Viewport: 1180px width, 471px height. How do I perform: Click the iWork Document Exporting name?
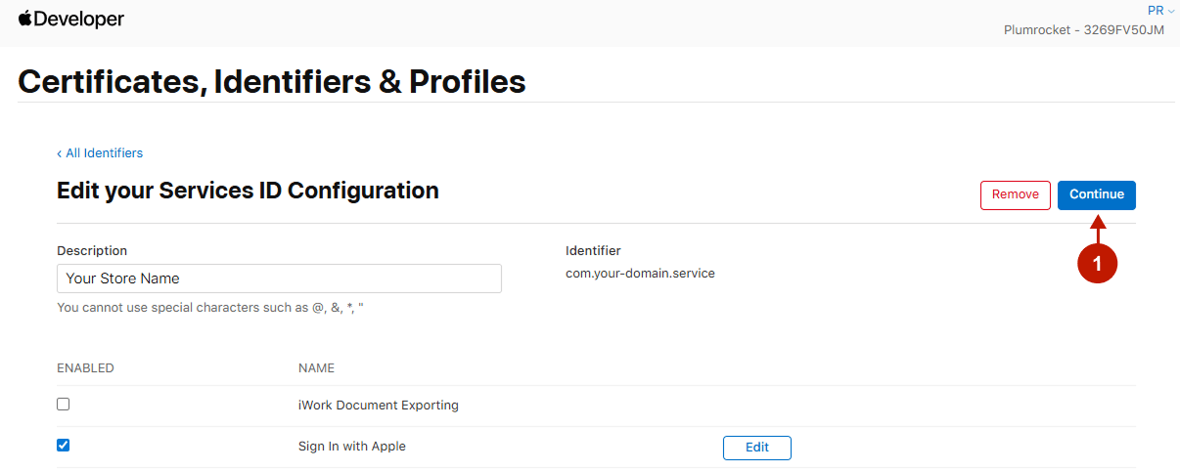[378, 405]
